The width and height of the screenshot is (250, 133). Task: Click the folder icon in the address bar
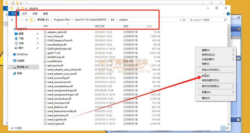coord(31,20)
